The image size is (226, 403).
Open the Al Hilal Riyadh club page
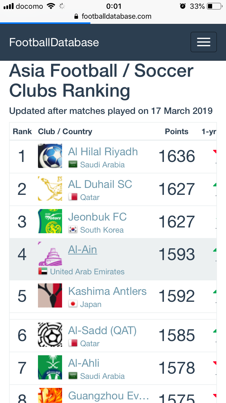(103, 152)
